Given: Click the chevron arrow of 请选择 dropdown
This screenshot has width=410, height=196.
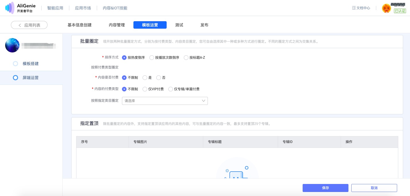Looking at the screenshot, I should [x=204, y=101].
